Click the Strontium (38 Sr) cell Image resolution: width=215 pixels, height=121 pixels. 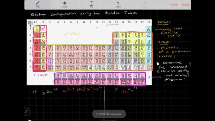43,54
